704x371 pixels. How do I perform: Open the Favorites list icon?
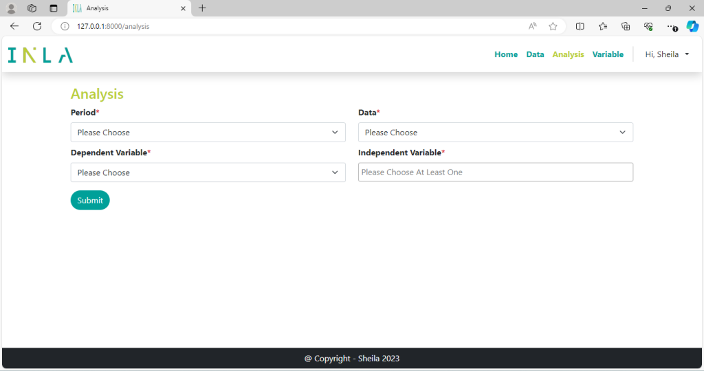(x=603, y=27)
